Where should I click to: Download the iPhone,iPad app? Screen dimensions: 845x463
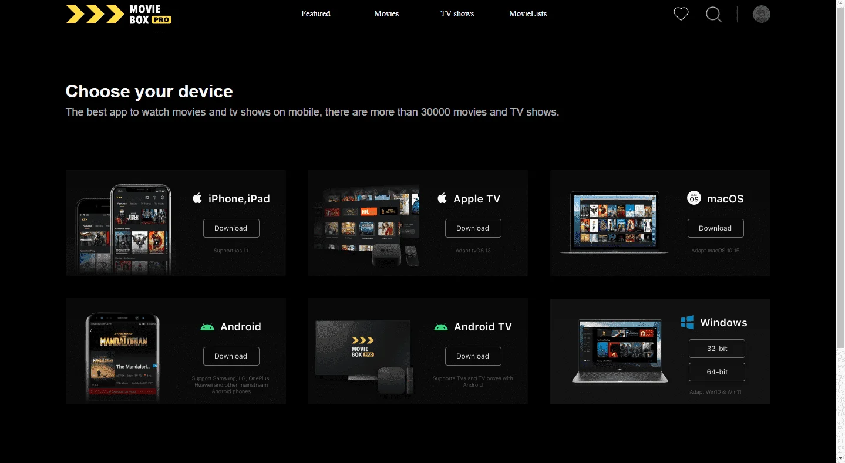[x=231, y=228]
